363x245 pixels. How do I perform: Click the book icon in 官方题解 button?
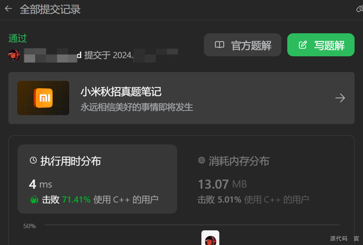coord(219,45)
